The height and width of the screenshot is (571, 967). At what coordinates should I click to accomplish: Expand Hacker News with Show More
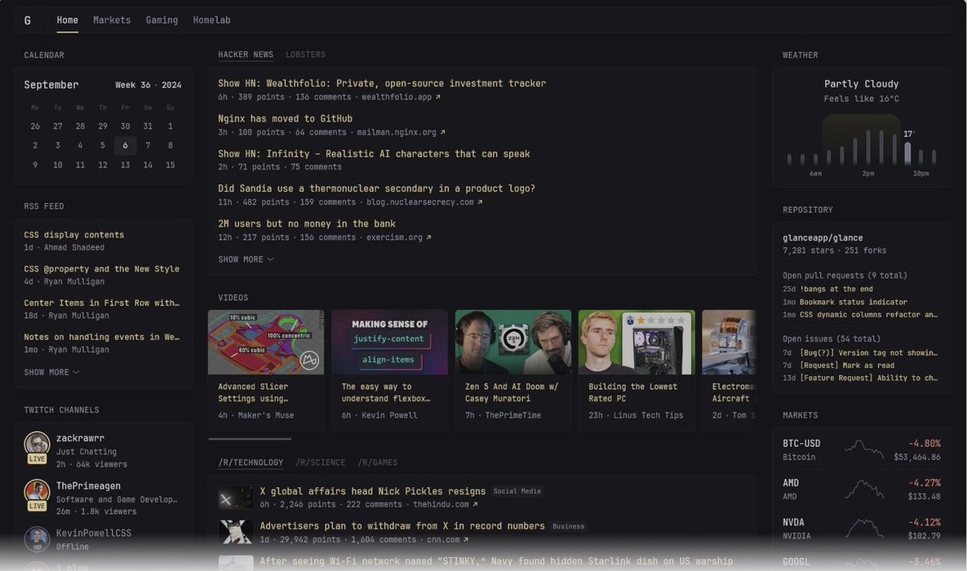pos(246,259)
